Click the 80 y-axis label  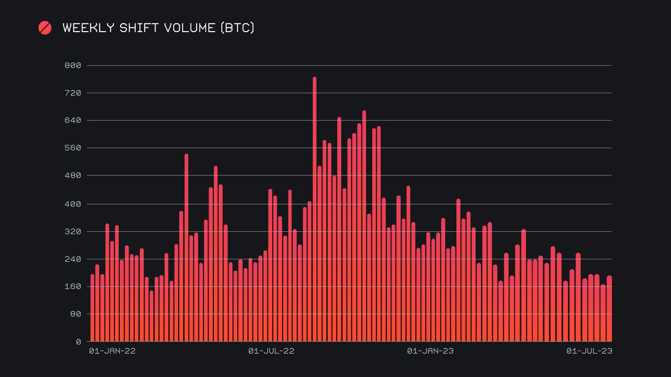point(75,314)
